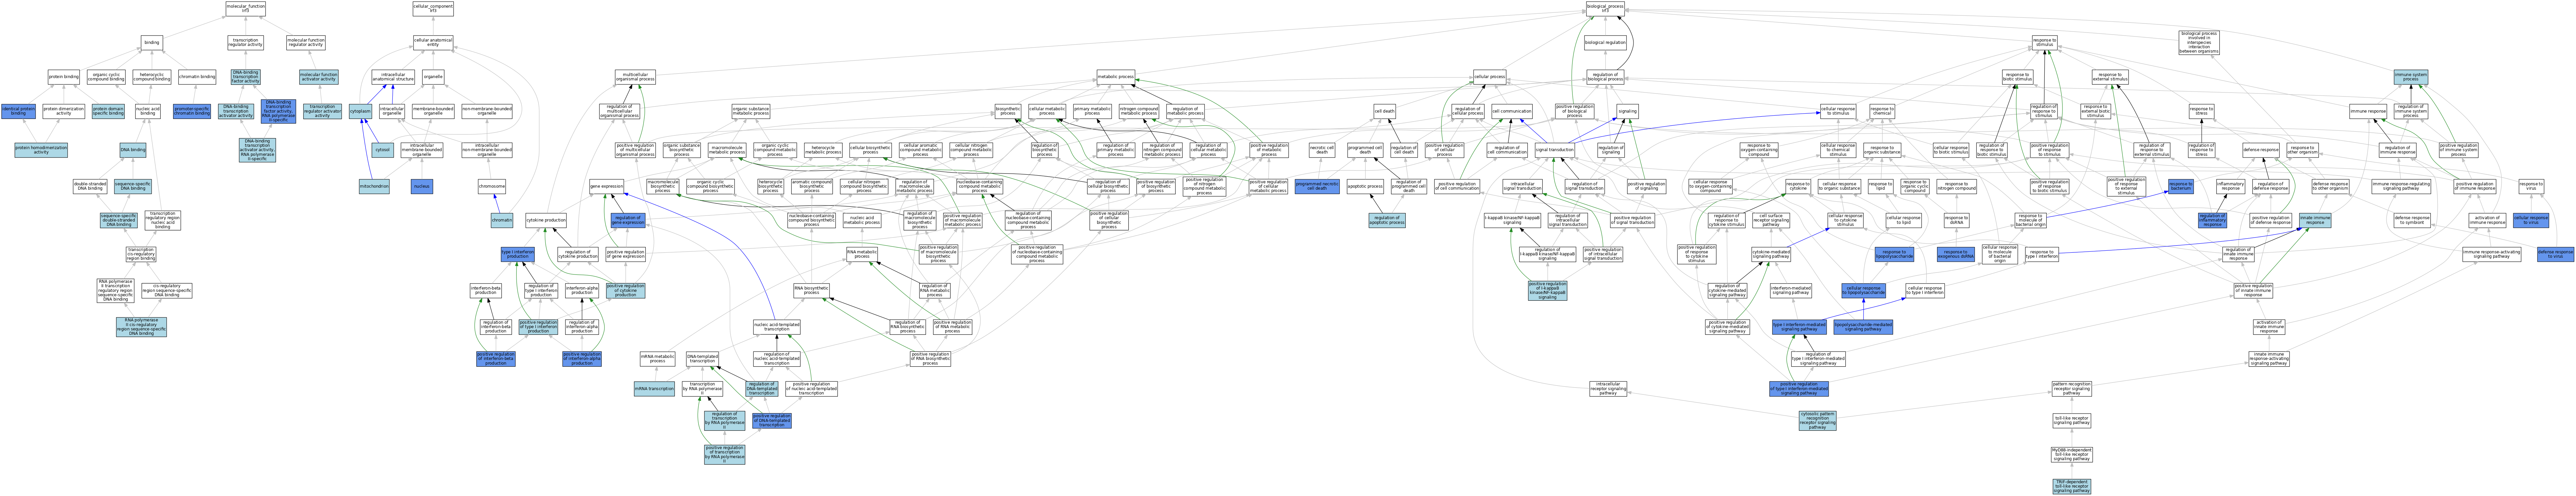Select the 'response to cytokine' node
This screenshot has height=496, width=2576.
click(x=1798, y=187)
